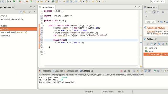Viewport: 168px width, 94px height.
Task: Click the Debug bug icon in toolbar
Action: pyautogui.click(x=8, y=1)
